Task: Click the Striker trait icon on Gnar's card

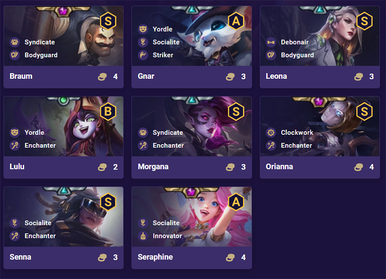Action: (x=143, y=55)
